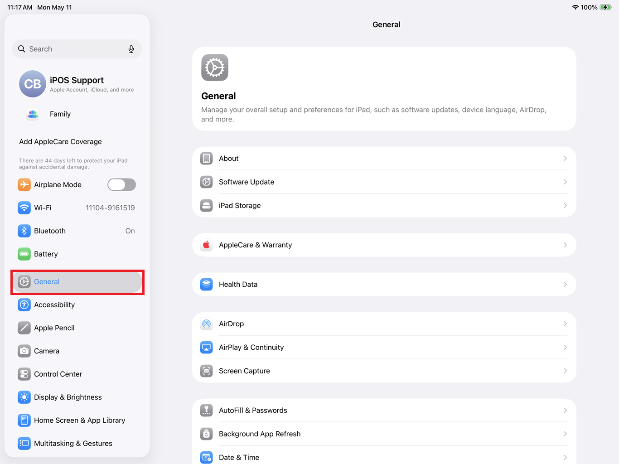Tap the Wi-Fi signal in status bar
The height and width of the screenshot is (464, 619).
[575, 7]
